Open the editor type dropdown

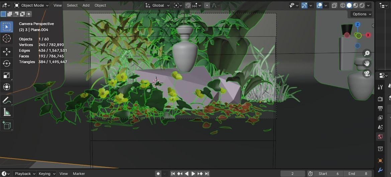tap(5, 5)
